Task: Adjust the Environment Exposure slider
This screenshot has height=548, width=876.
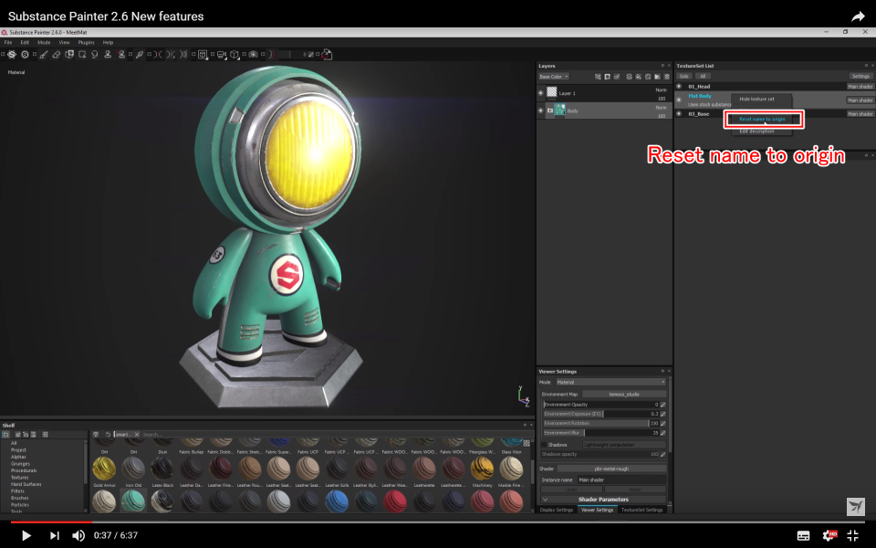Action: [600, 414]
